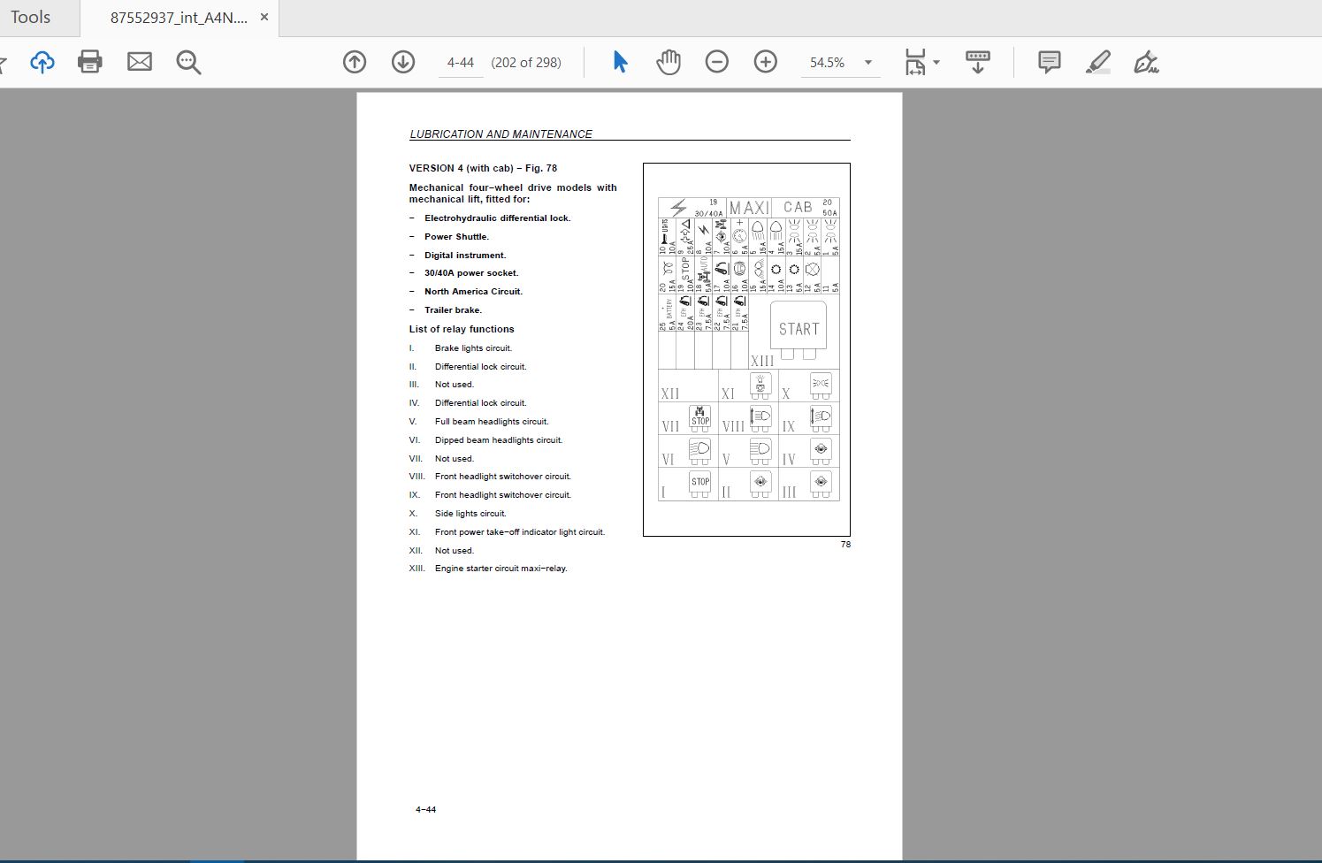Click the figure number 78 caption
1322x863 pixels.
tap(845, 545)
